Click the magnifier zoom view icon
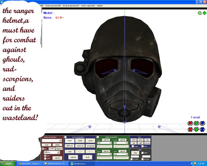Viewport: 207px width, 166px height. pyautogui.click(x=200, y=13)
